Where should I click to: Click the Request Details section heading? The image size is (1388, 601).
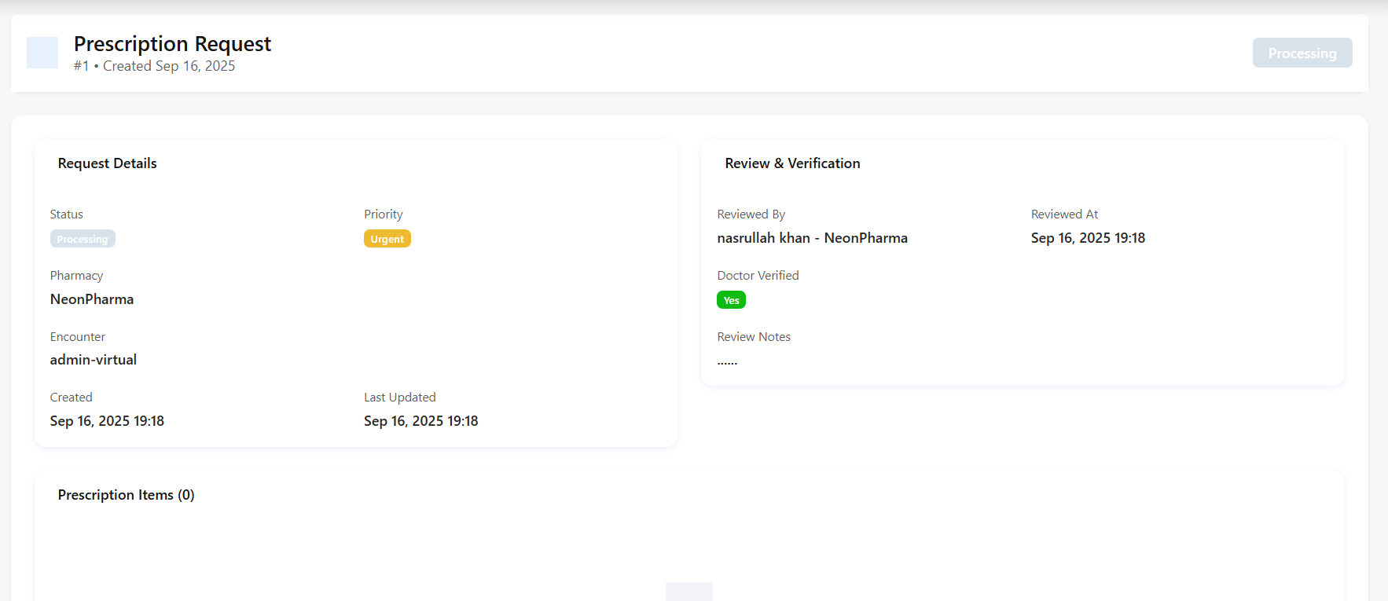pos(108,163)
